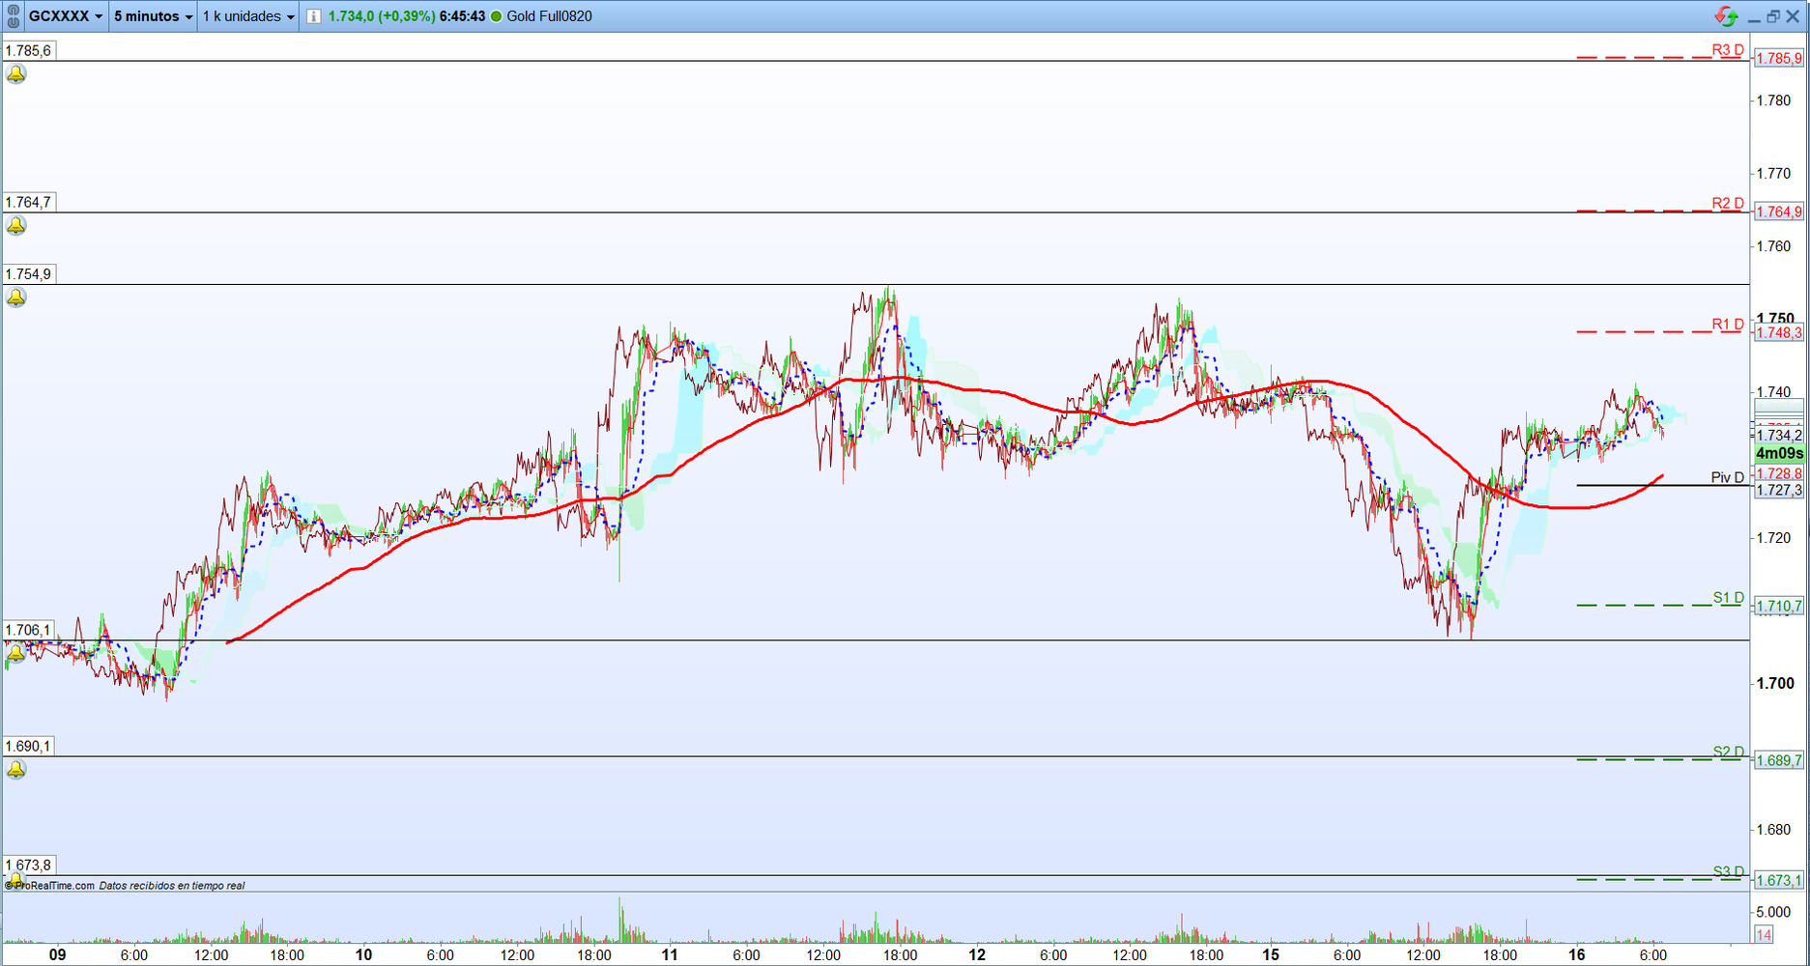Restore down the chart window
This screenshot has height=966, width=1810.
[x=1773, y=16]
